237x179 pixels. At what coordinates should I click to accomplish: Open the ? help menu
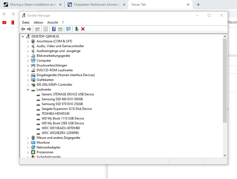(x=63, y=23)
